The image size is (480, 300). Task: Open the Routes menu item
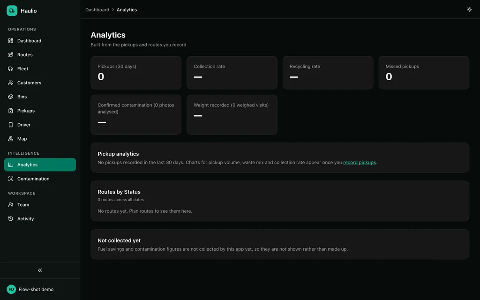coord(40,55)
